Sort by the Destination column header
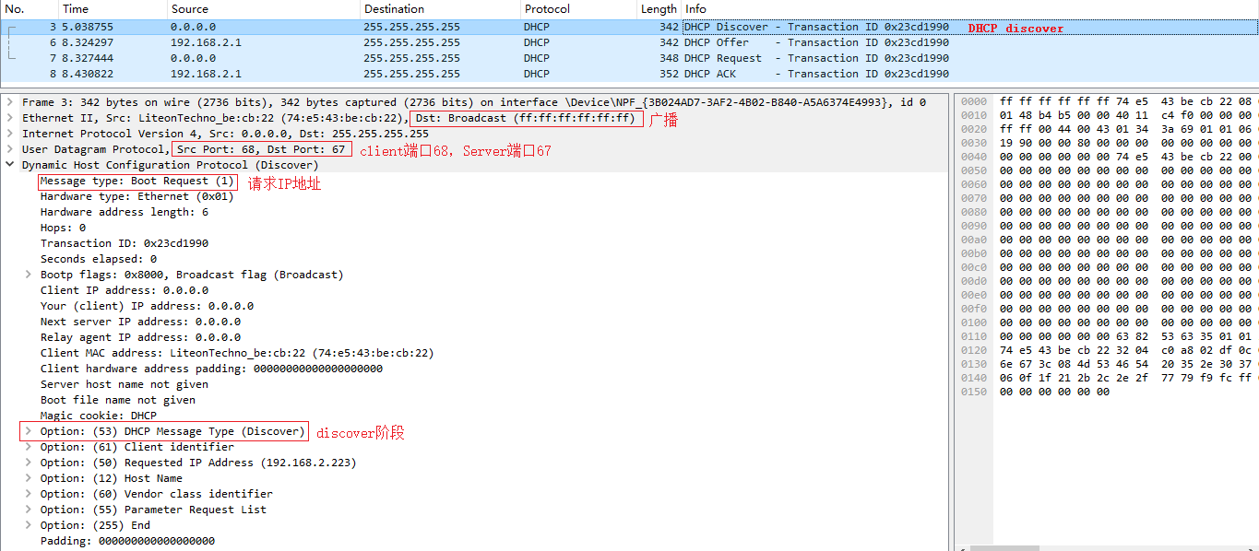The height and width of the screenshot is (551, 1259). [441, 8]
